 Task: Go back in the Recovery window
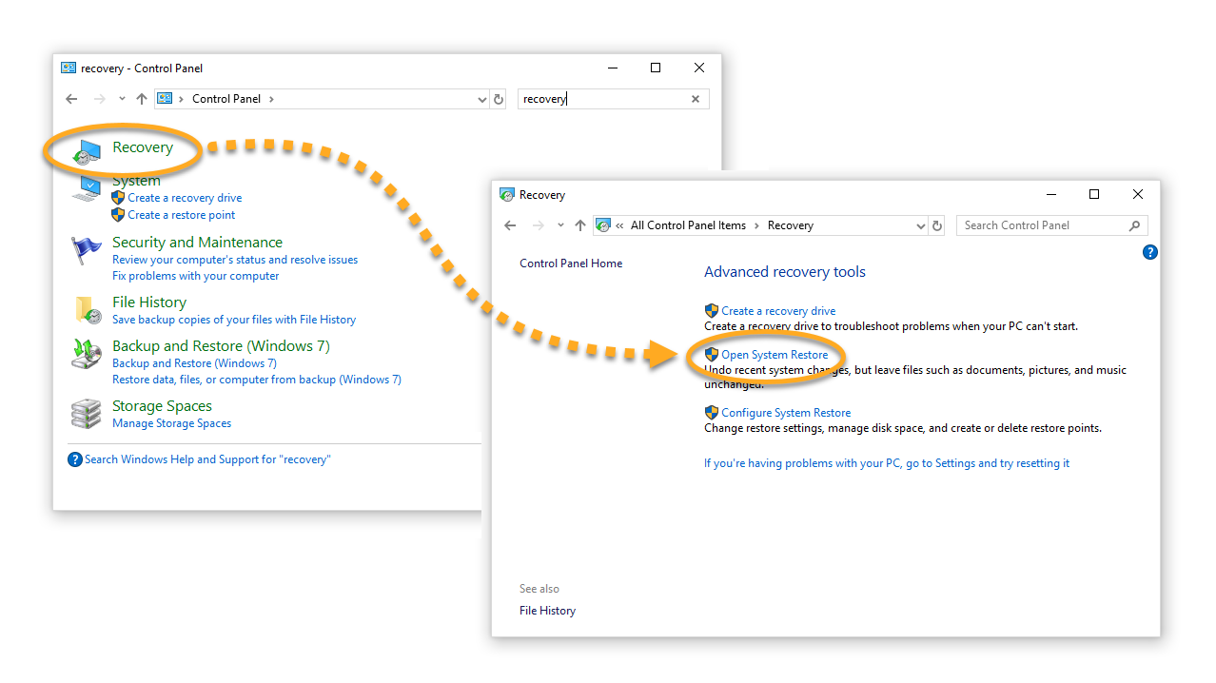(510, 225)
